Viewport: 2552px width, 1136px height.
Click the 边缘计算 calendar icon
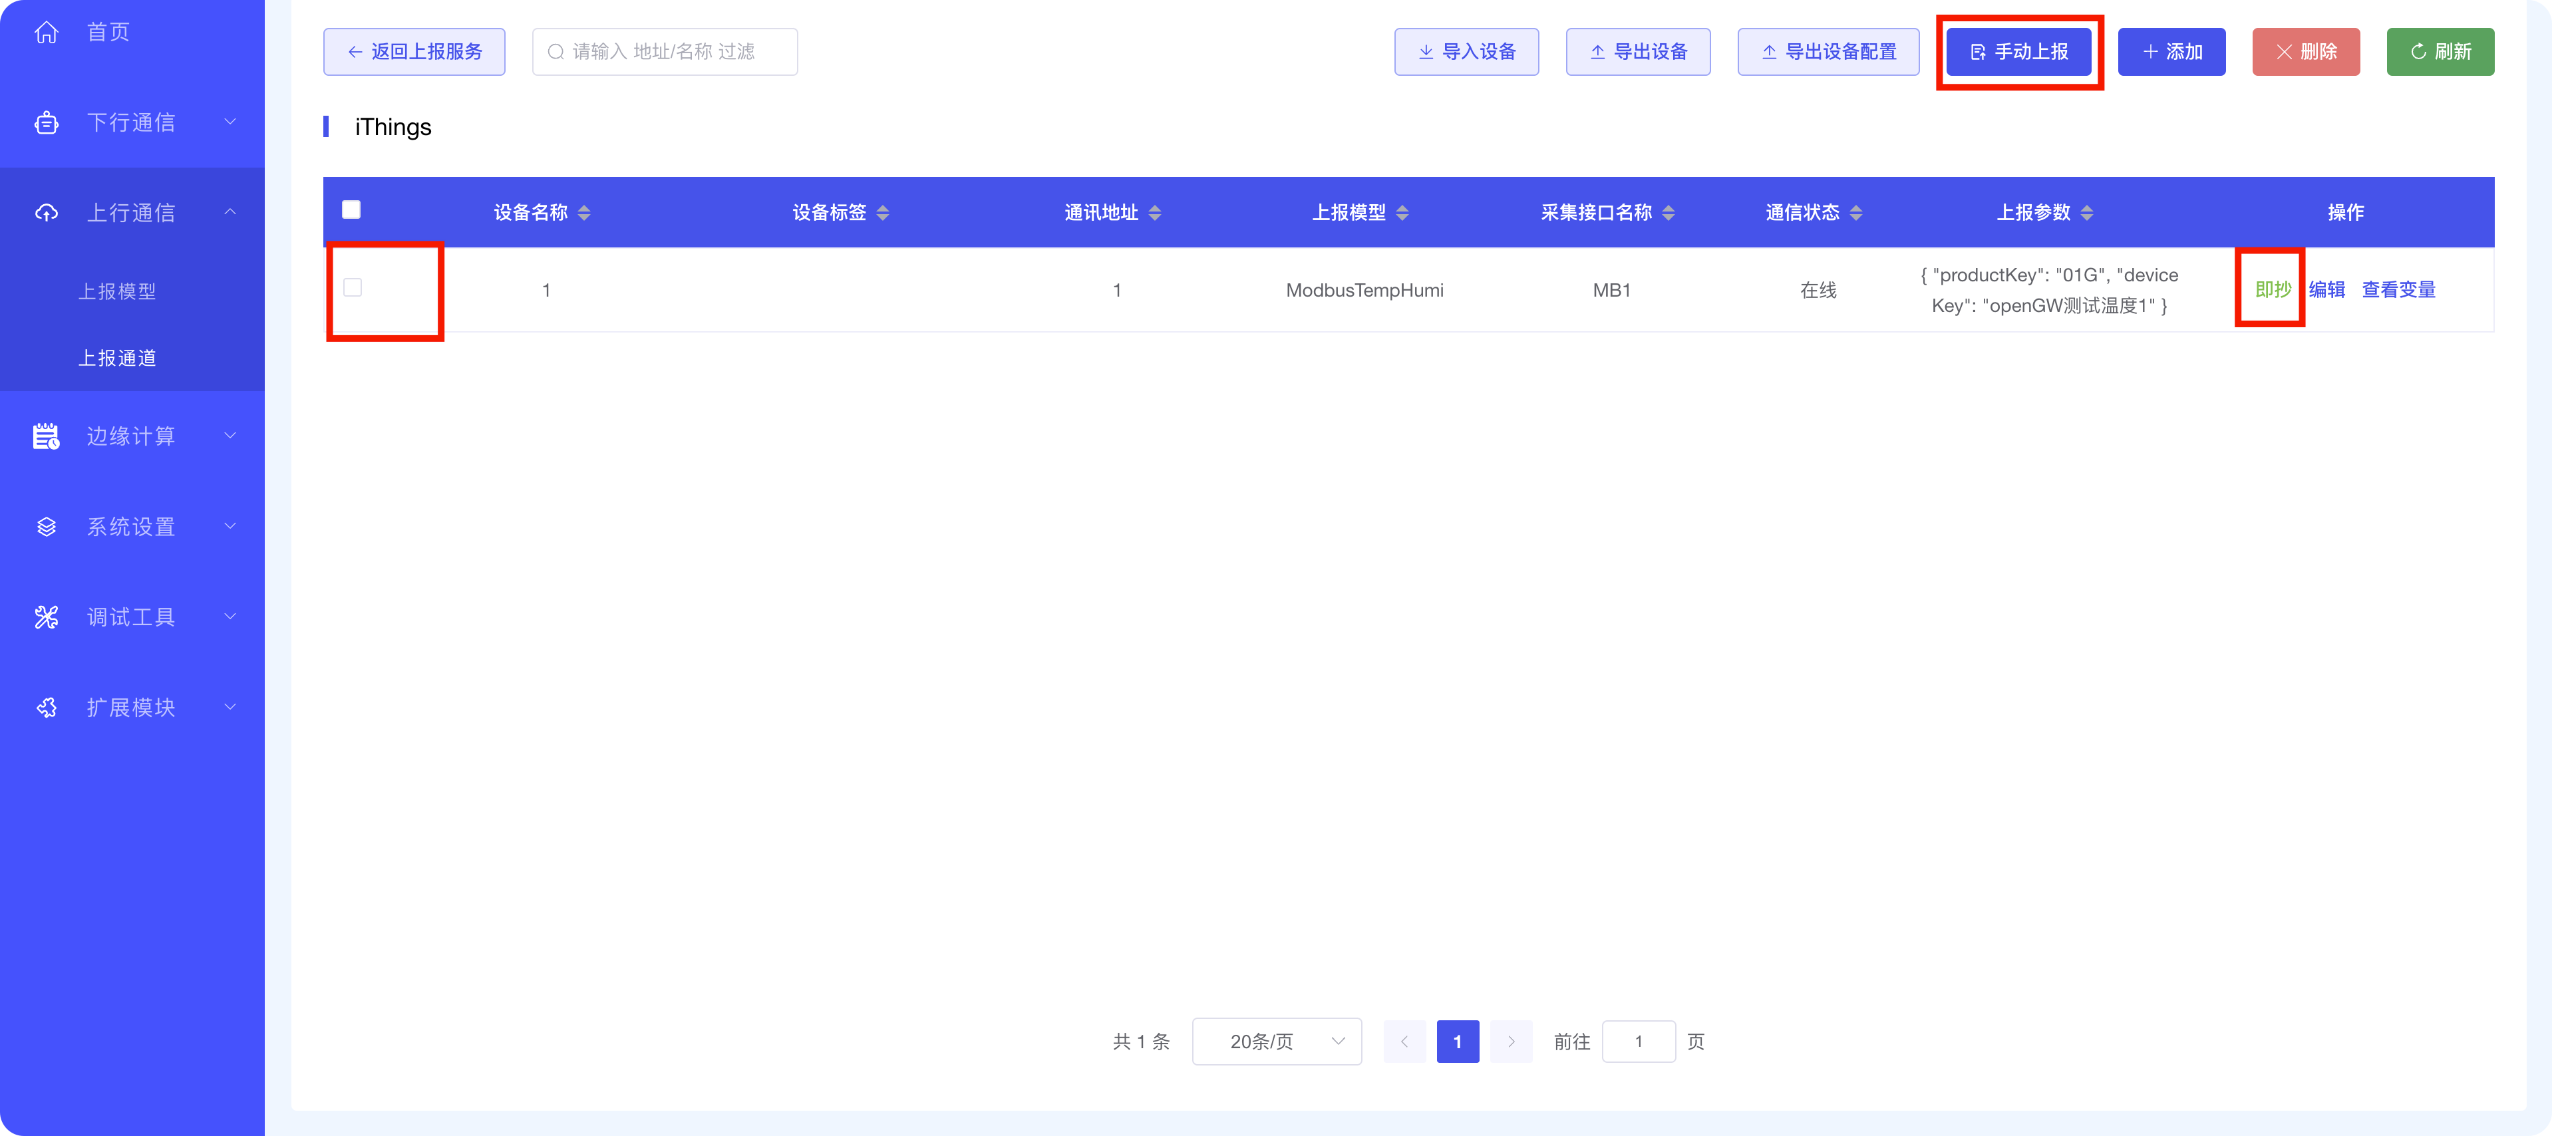pyautogui.click(x=45, y=436)
